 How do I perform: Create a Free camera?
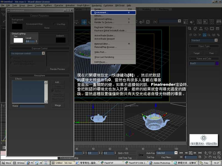[x=211, y=53]
